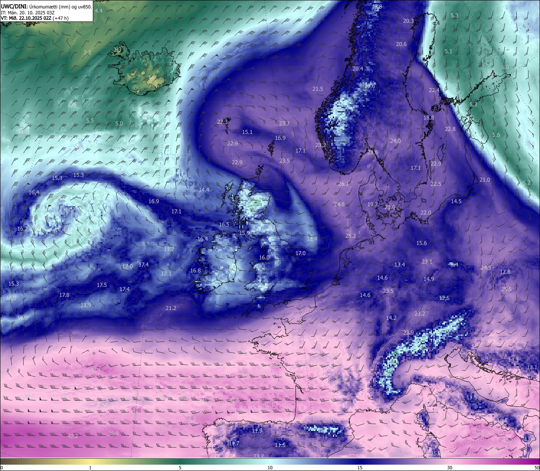Click the 5.1 value over Finland

[448, 51]
